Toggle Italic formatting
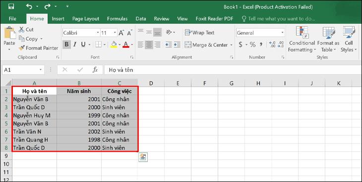The width and height of the screenshot is (362, 182). 74,44
